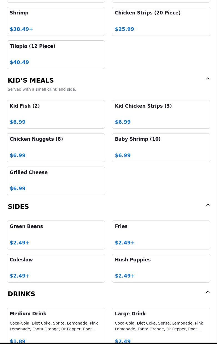Collapse the Sides section chevron

208,205
